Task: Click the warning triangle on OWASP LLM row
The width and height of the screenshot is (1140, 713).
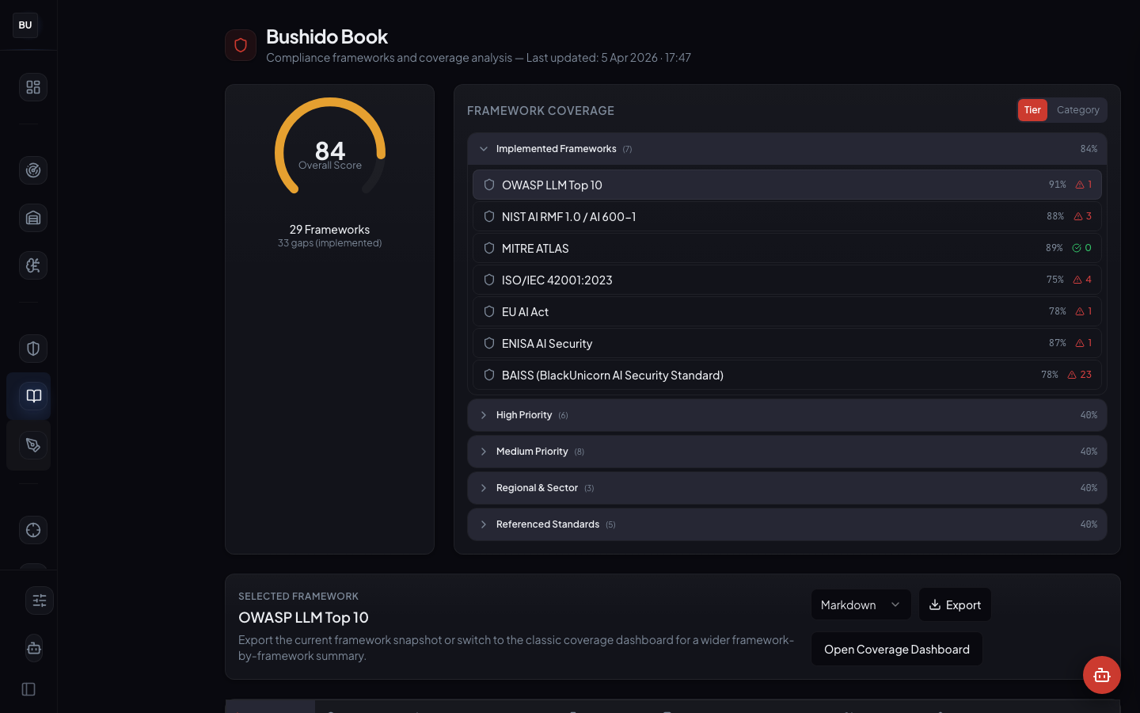Action: coord(1080,185)
